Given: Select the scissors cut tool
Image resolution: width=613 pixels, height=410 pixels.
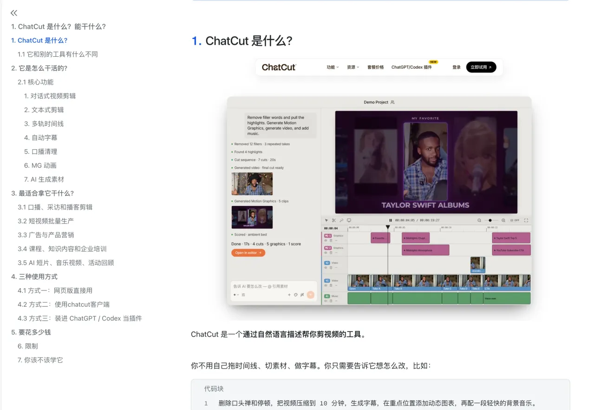Looking at the screenshot, I should tap(333, 220).
